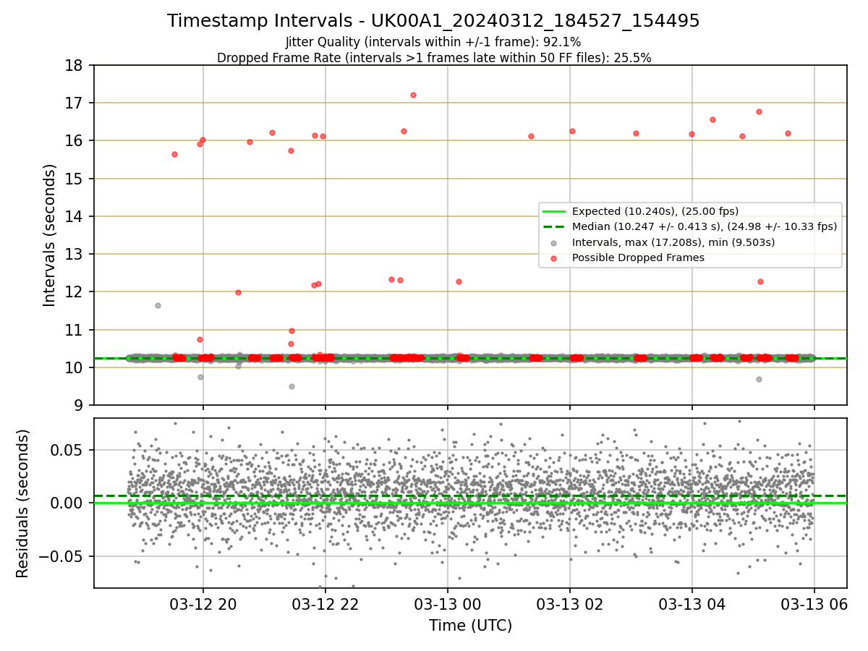Screen dimensions: 868x651
Task: Click x-axis tick label '03-13 02'
Action: [569, 603]
